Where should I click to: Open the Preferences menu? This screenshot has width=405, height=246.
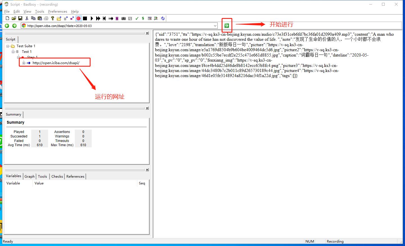tap(58, 11)
